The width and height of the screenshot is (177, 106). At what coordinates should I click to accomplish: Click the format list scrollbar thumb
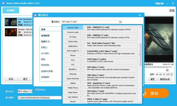140,54
